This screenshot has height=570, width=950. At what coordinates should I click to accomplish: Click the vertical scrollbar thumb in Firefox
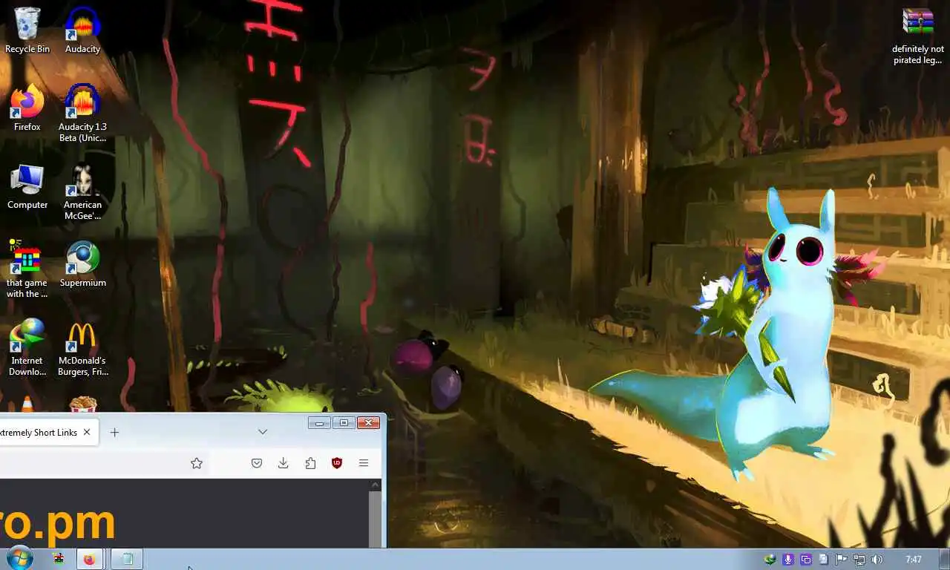[x=376, y=518]
